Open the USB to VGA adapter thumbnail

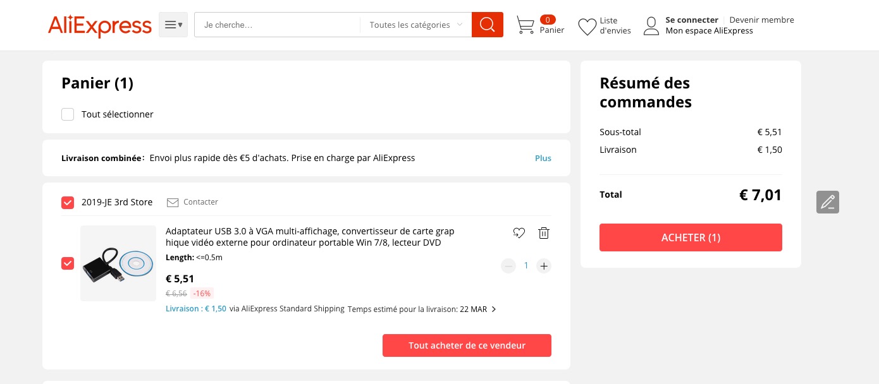pos(118,263)
